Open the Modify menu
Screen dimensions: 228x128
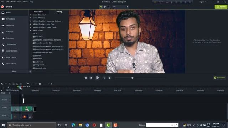(13, 2)
